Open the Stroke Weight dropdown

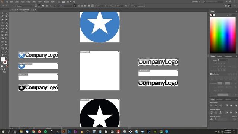coord(227,60)
